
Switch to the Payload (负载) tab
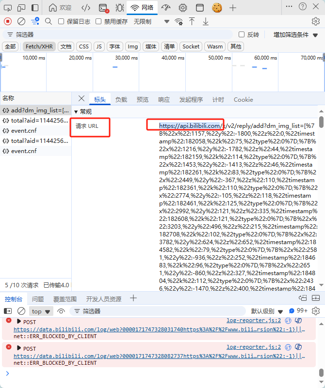121,99
